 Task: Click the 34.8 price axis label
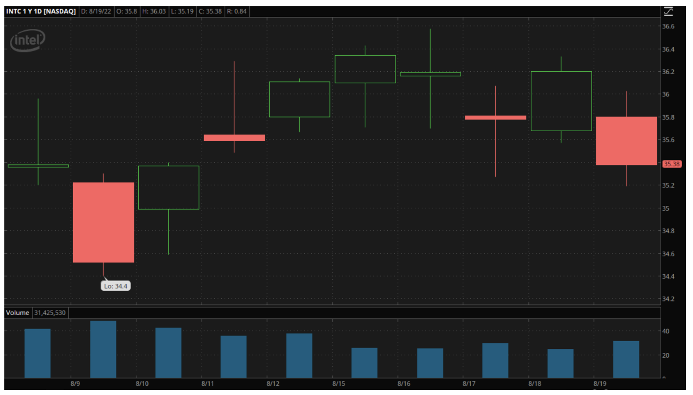coord(668,231)
